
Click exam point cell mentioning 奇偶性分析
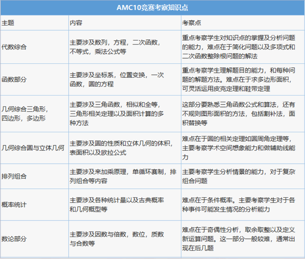243,239
